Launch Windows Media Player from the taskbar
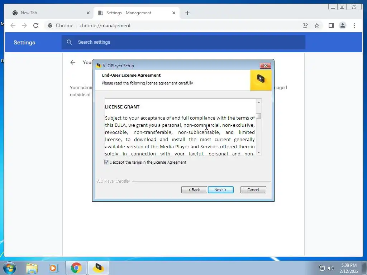The height and width of the screenshot is (275, 367). [x=53, y=268]
